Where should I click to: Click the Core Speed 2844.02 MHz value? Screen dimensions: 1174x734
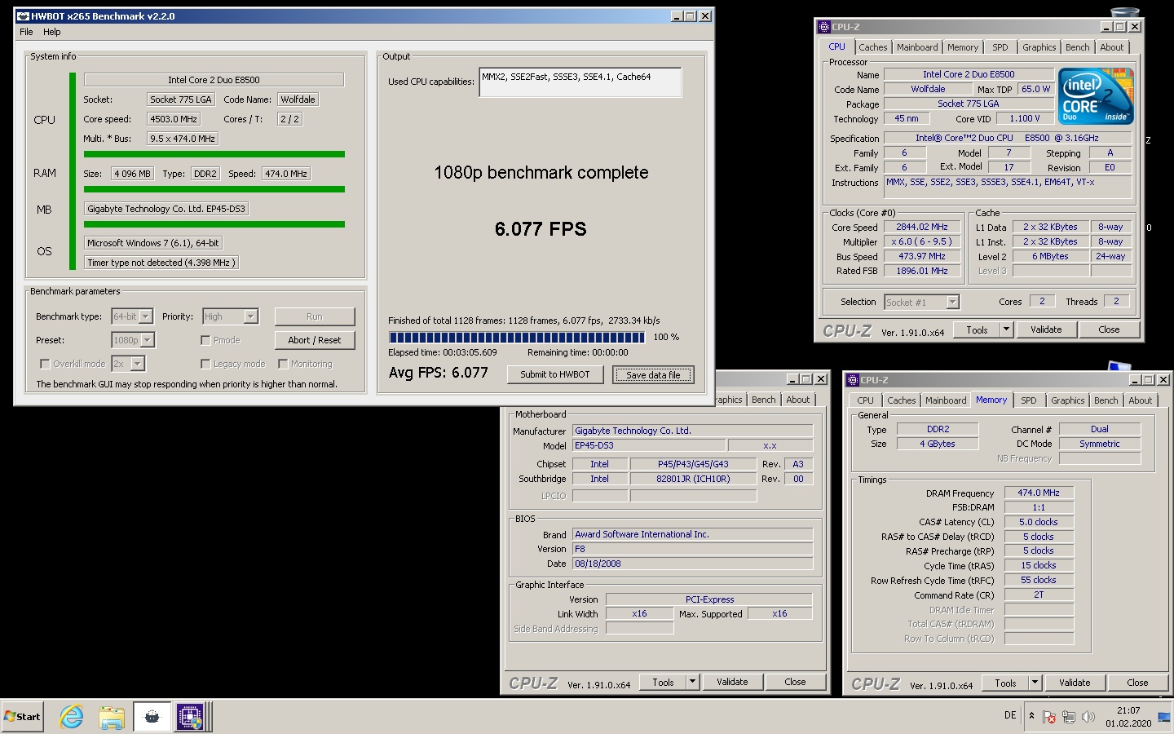pos(922,227)
